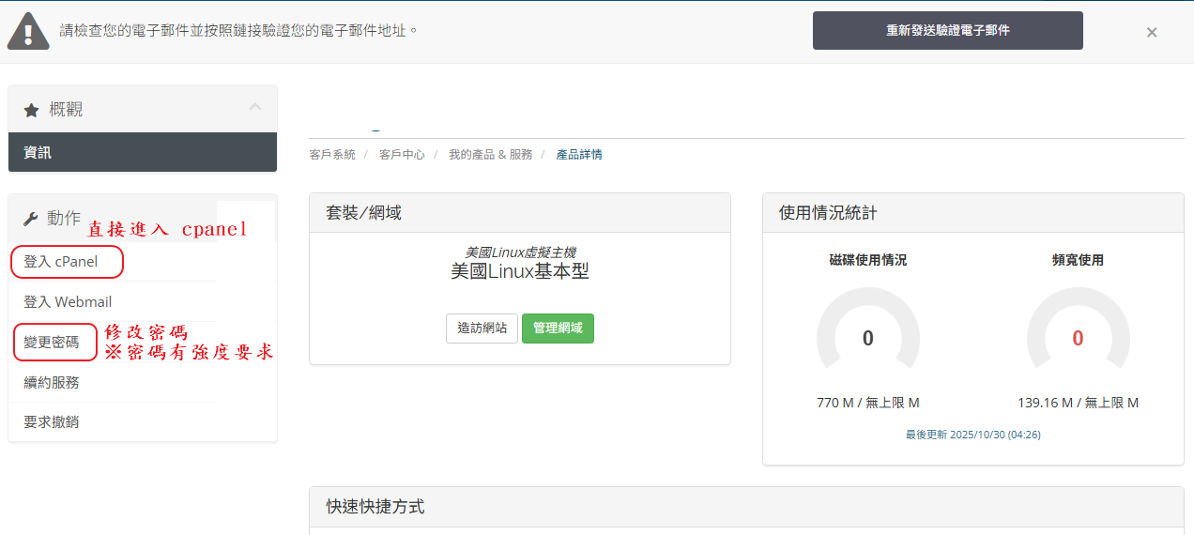Choose 變更密碼 in actions menu
1194x535 pixels.
click(x=52, y=342)
